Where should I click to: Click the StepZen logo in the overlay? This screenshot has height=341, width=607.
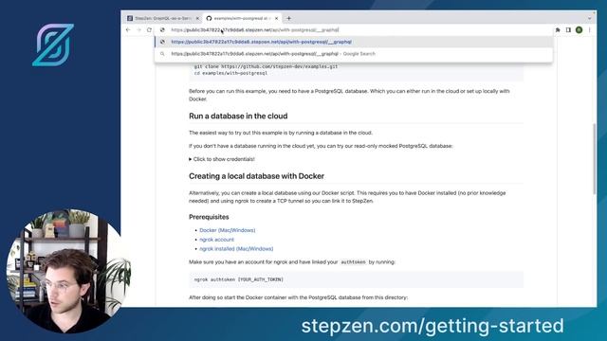coord(53,45)
